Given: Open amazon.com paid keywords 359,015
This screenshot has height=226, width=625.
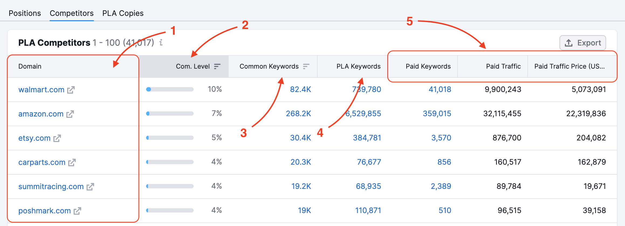Looking at the screenshot, I should point(437,114).
